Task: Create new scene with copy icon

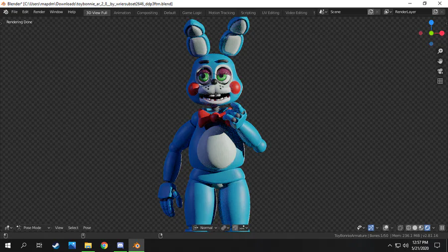Action: pos(370,12)
